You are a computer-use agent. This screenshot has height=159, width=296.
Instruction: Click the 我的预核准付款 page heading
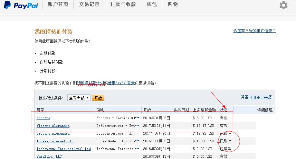click(x=53, y=31)
